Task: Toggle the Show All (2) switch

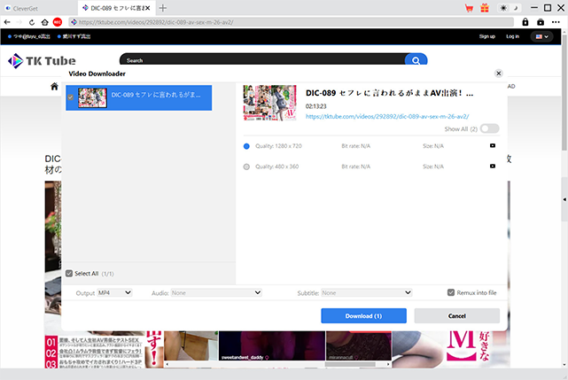Action: click(489, 128)
